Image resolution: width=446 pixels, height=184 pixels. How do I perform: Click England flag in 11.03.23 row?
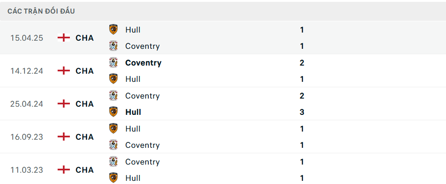pyautogui.click(x=64, y=170)
